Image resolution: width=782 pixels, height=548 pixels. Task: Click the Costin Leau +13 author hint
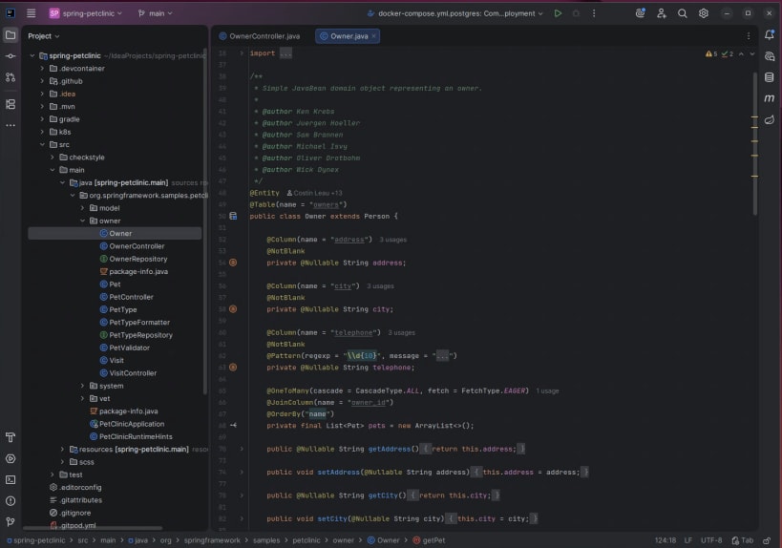coord(314,193)
